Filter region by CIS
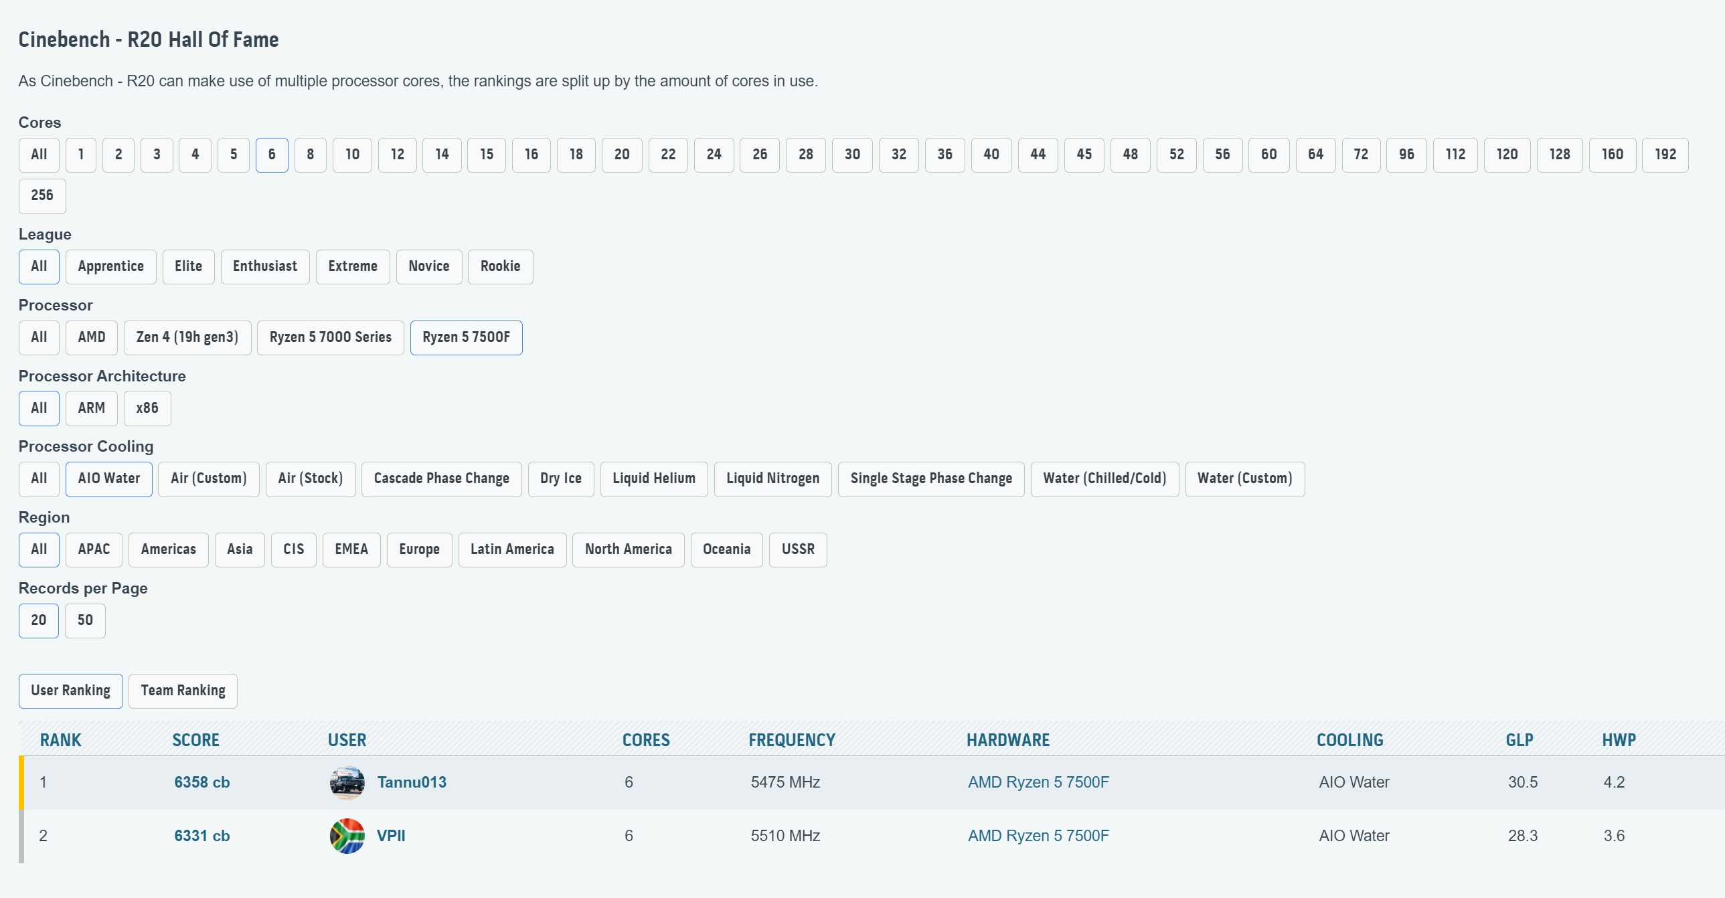Viewport: 1725px width, 898px height. coord(293,550)
